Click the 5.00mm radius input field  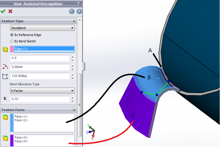[40, 67]
